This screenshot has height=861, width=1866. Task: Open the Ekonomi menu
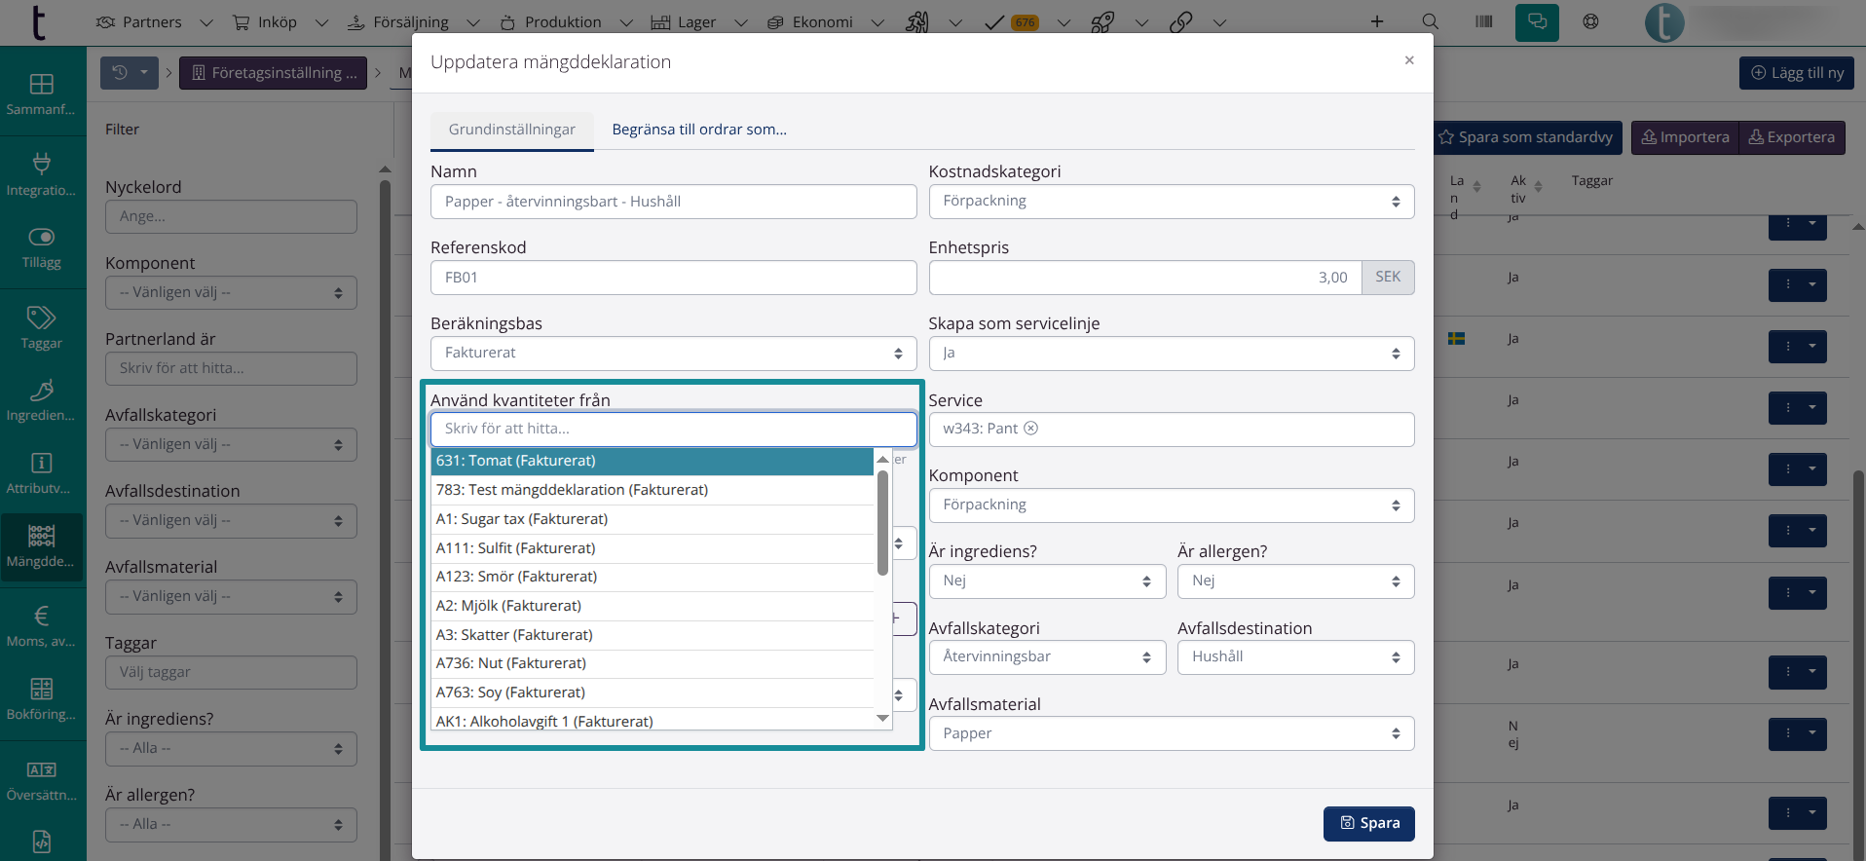[825, 21]
